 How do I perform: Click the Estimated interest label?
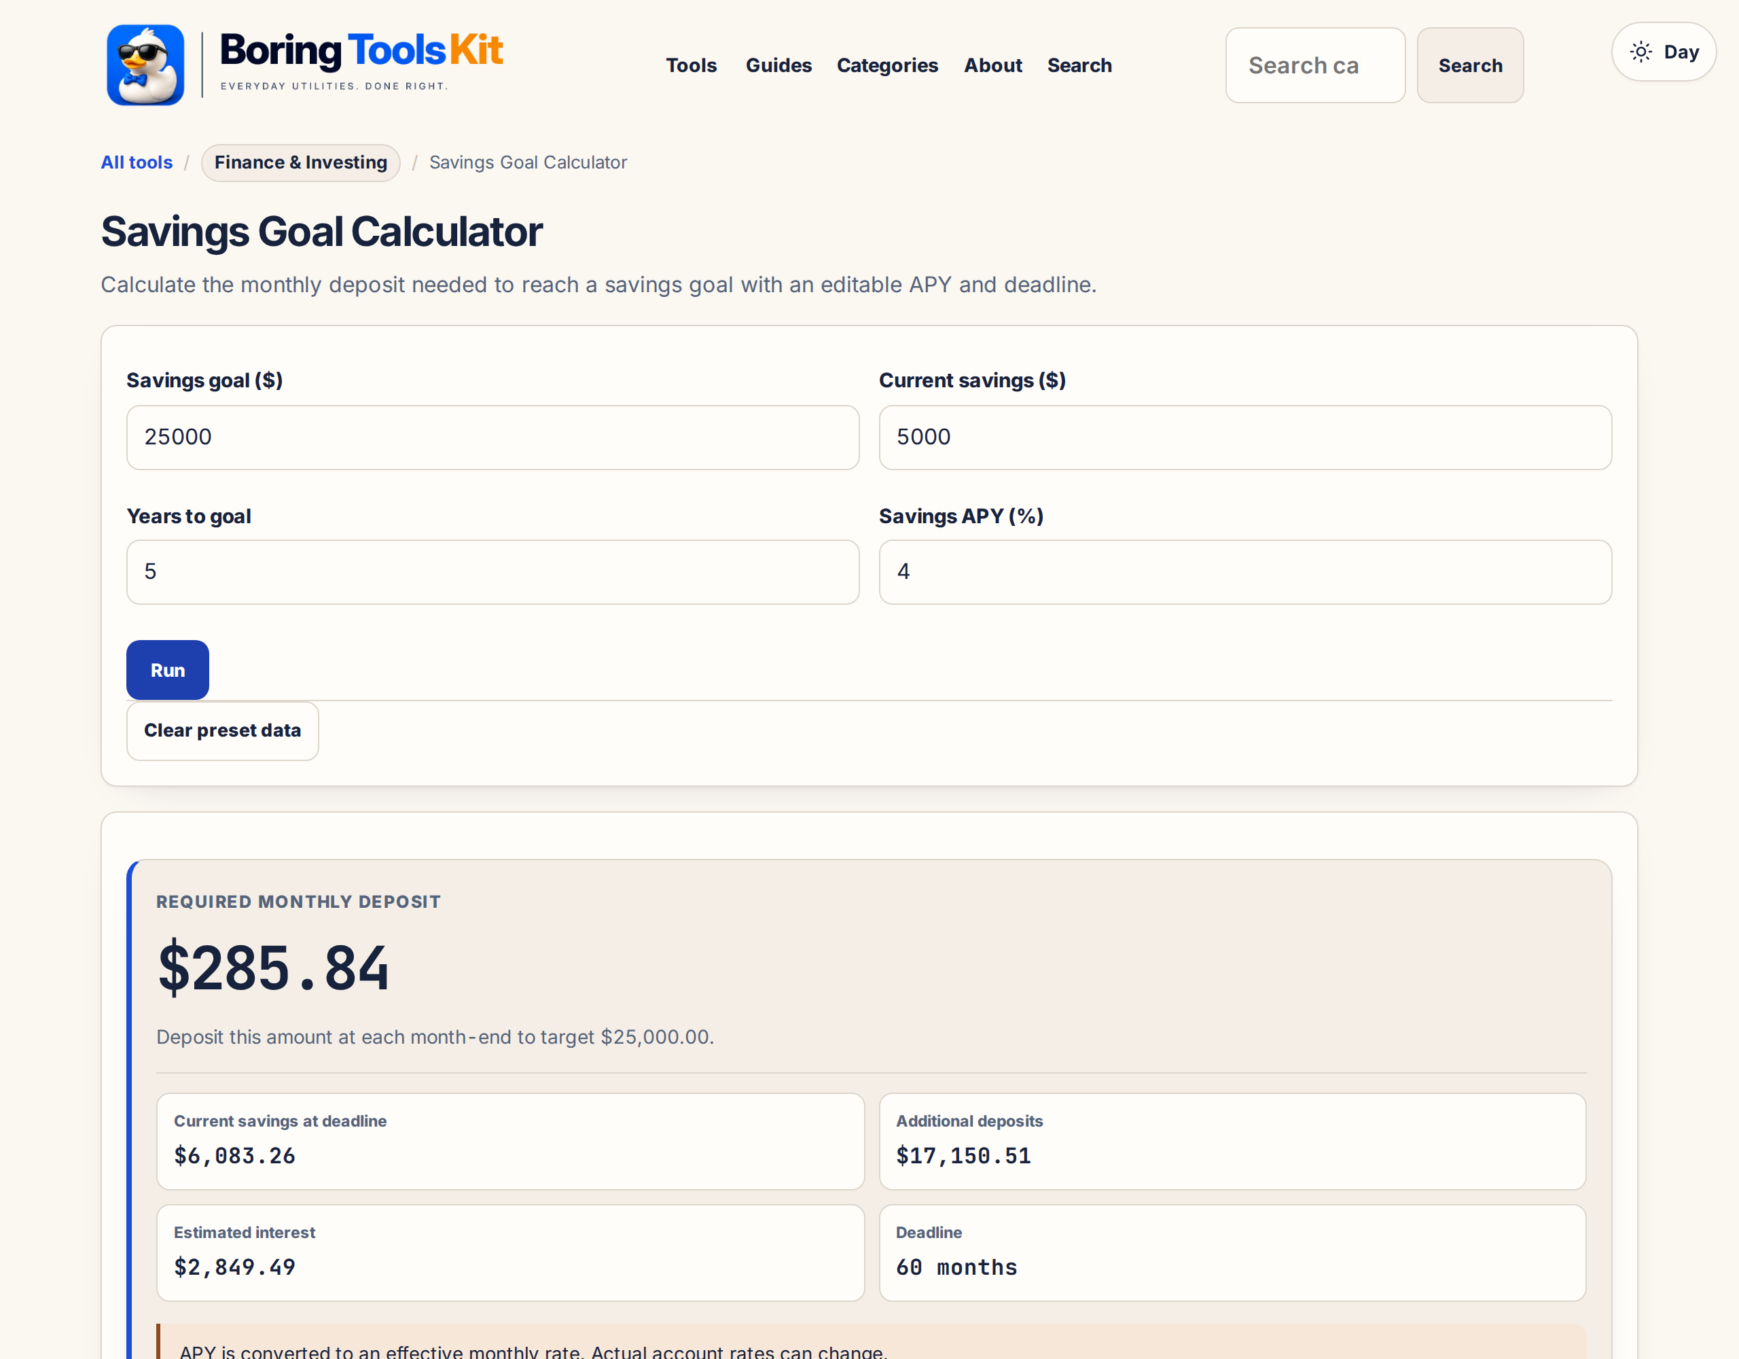point(244,1233)
